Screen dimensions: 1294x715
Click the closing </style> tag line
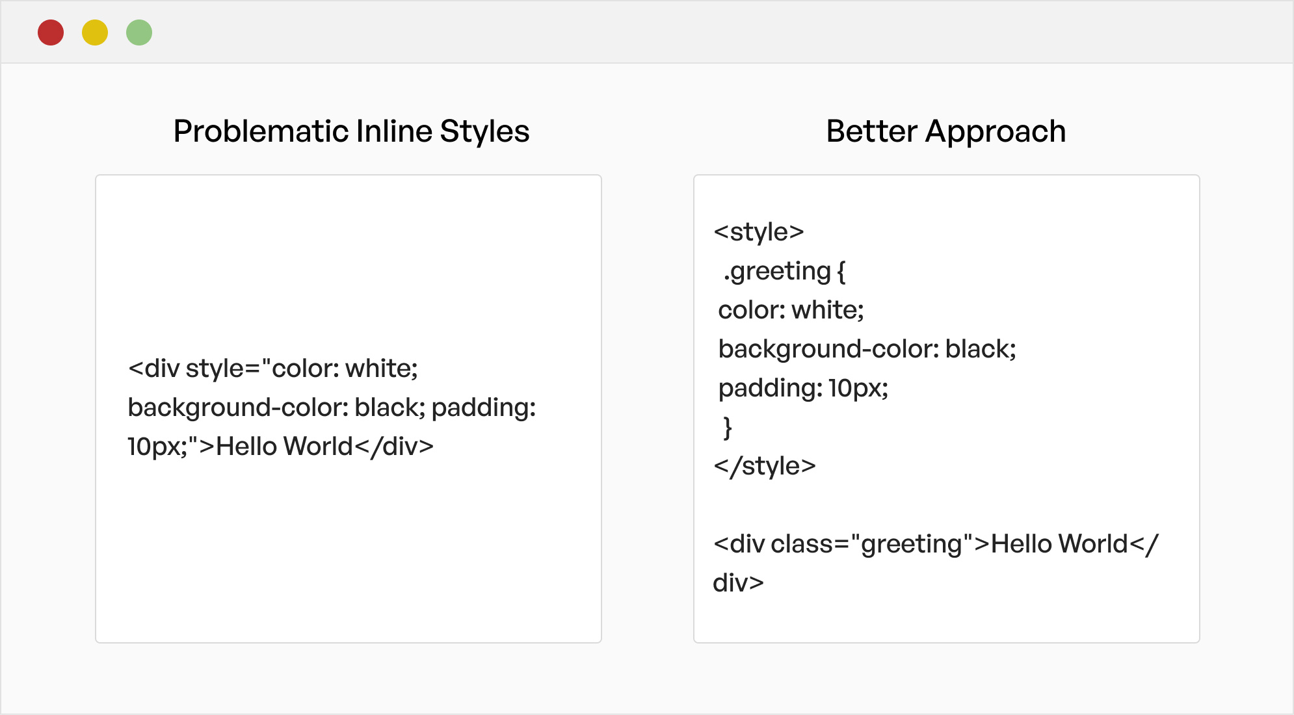tap(765, 466)
